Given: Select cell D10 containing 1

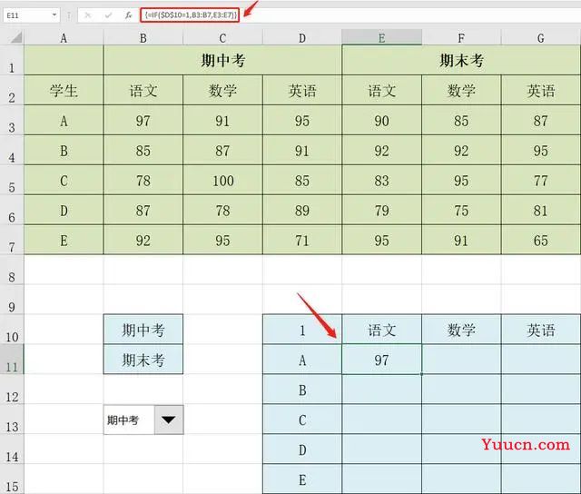Looking at the screenshot, I should click(x=302, y=330).
